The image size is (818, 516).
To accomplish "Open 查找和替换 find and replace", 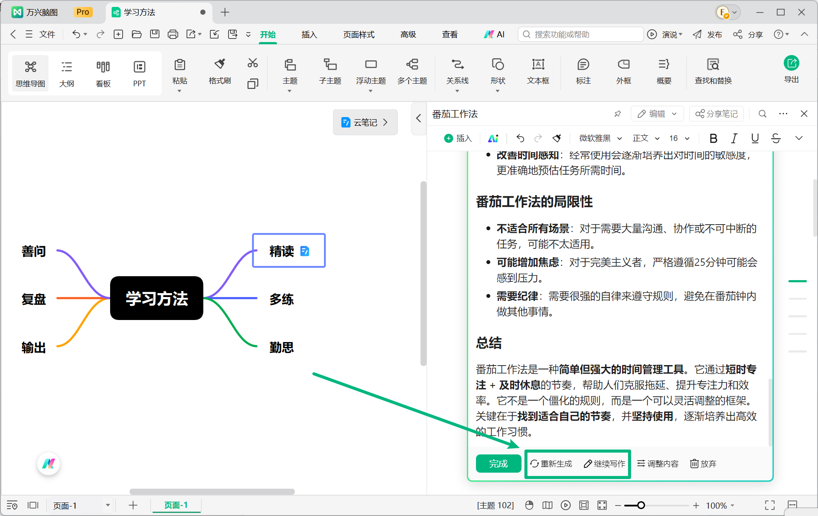I will pos(713,71).
